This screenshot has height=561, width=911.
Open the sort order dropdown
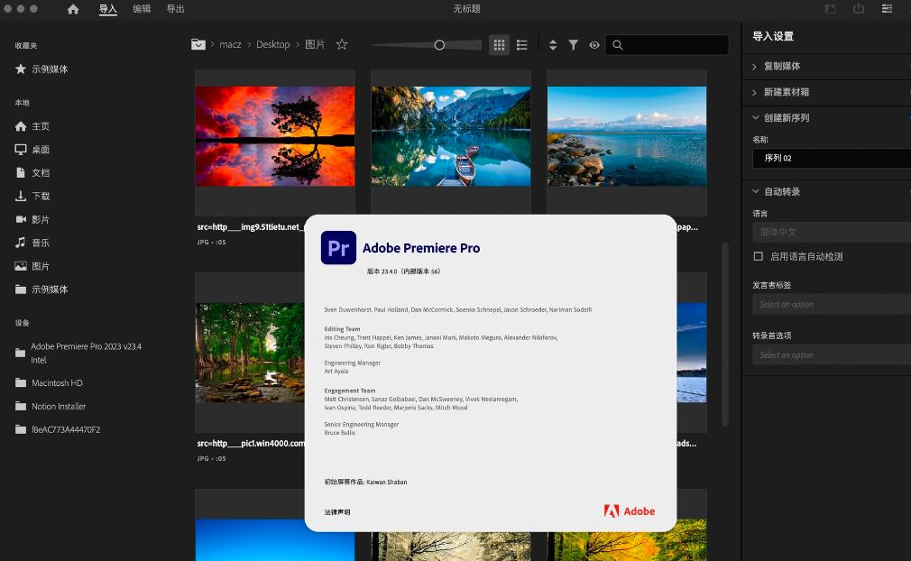point(553,45)
